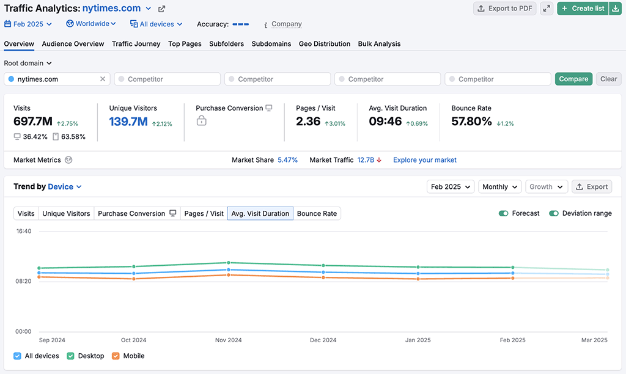Viewport: 626px width, 374px height.
Task: Open the Trend by Device dropdown
Action: coord(65,187)
